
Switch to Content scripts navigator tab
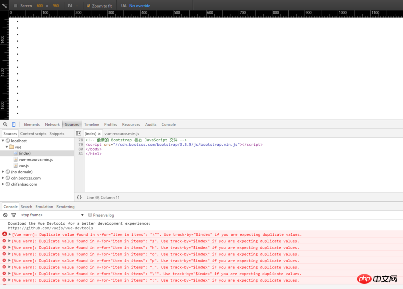point(33,134)
